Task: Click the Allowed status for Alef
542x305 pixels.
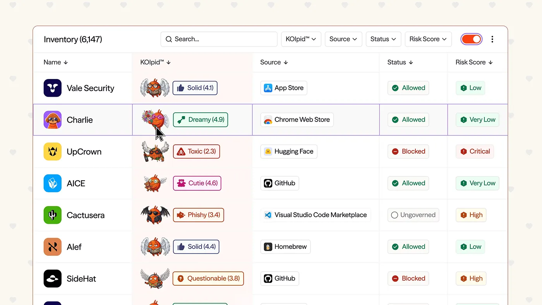Action: pos(408,247)
